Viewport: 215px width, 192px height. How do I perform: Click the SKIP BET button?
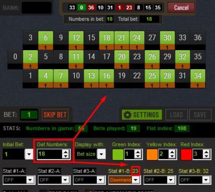tap(55, 115)
